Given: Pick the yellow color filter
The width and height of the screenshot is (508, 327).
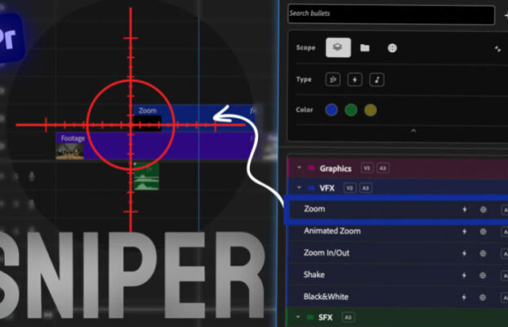Looking at the screenshot, I should click(370, 110).
